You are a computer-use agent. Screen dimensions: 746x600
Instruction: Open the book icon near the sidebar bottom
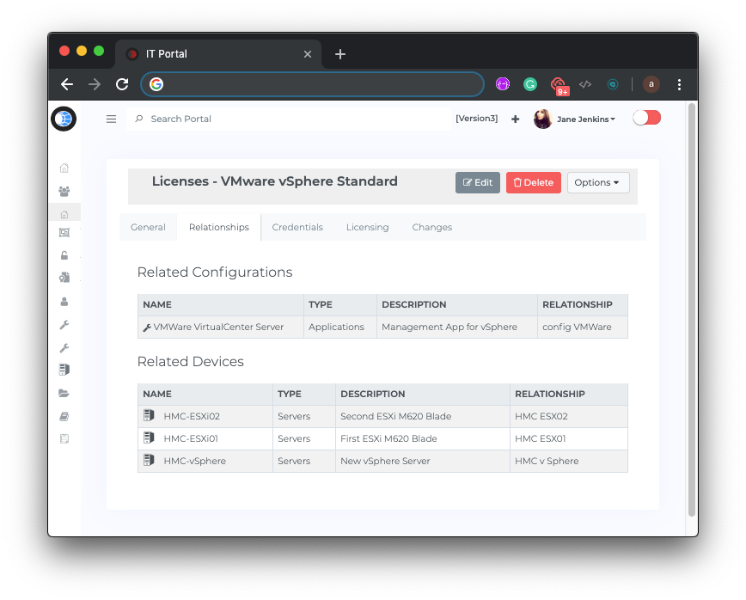point(64,415)
